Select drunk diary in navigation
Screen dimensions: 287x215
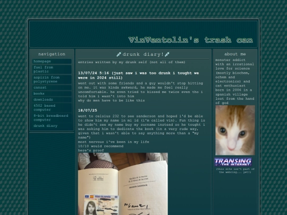(52, 126)
